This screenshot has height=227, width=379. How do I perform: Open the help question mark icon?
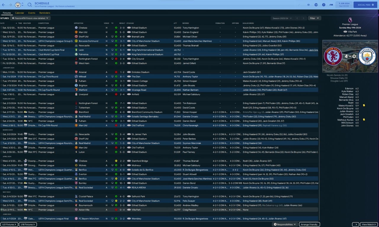coord(323,5)
